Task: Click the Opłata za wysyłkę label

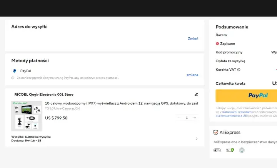Action: [230, 61]
